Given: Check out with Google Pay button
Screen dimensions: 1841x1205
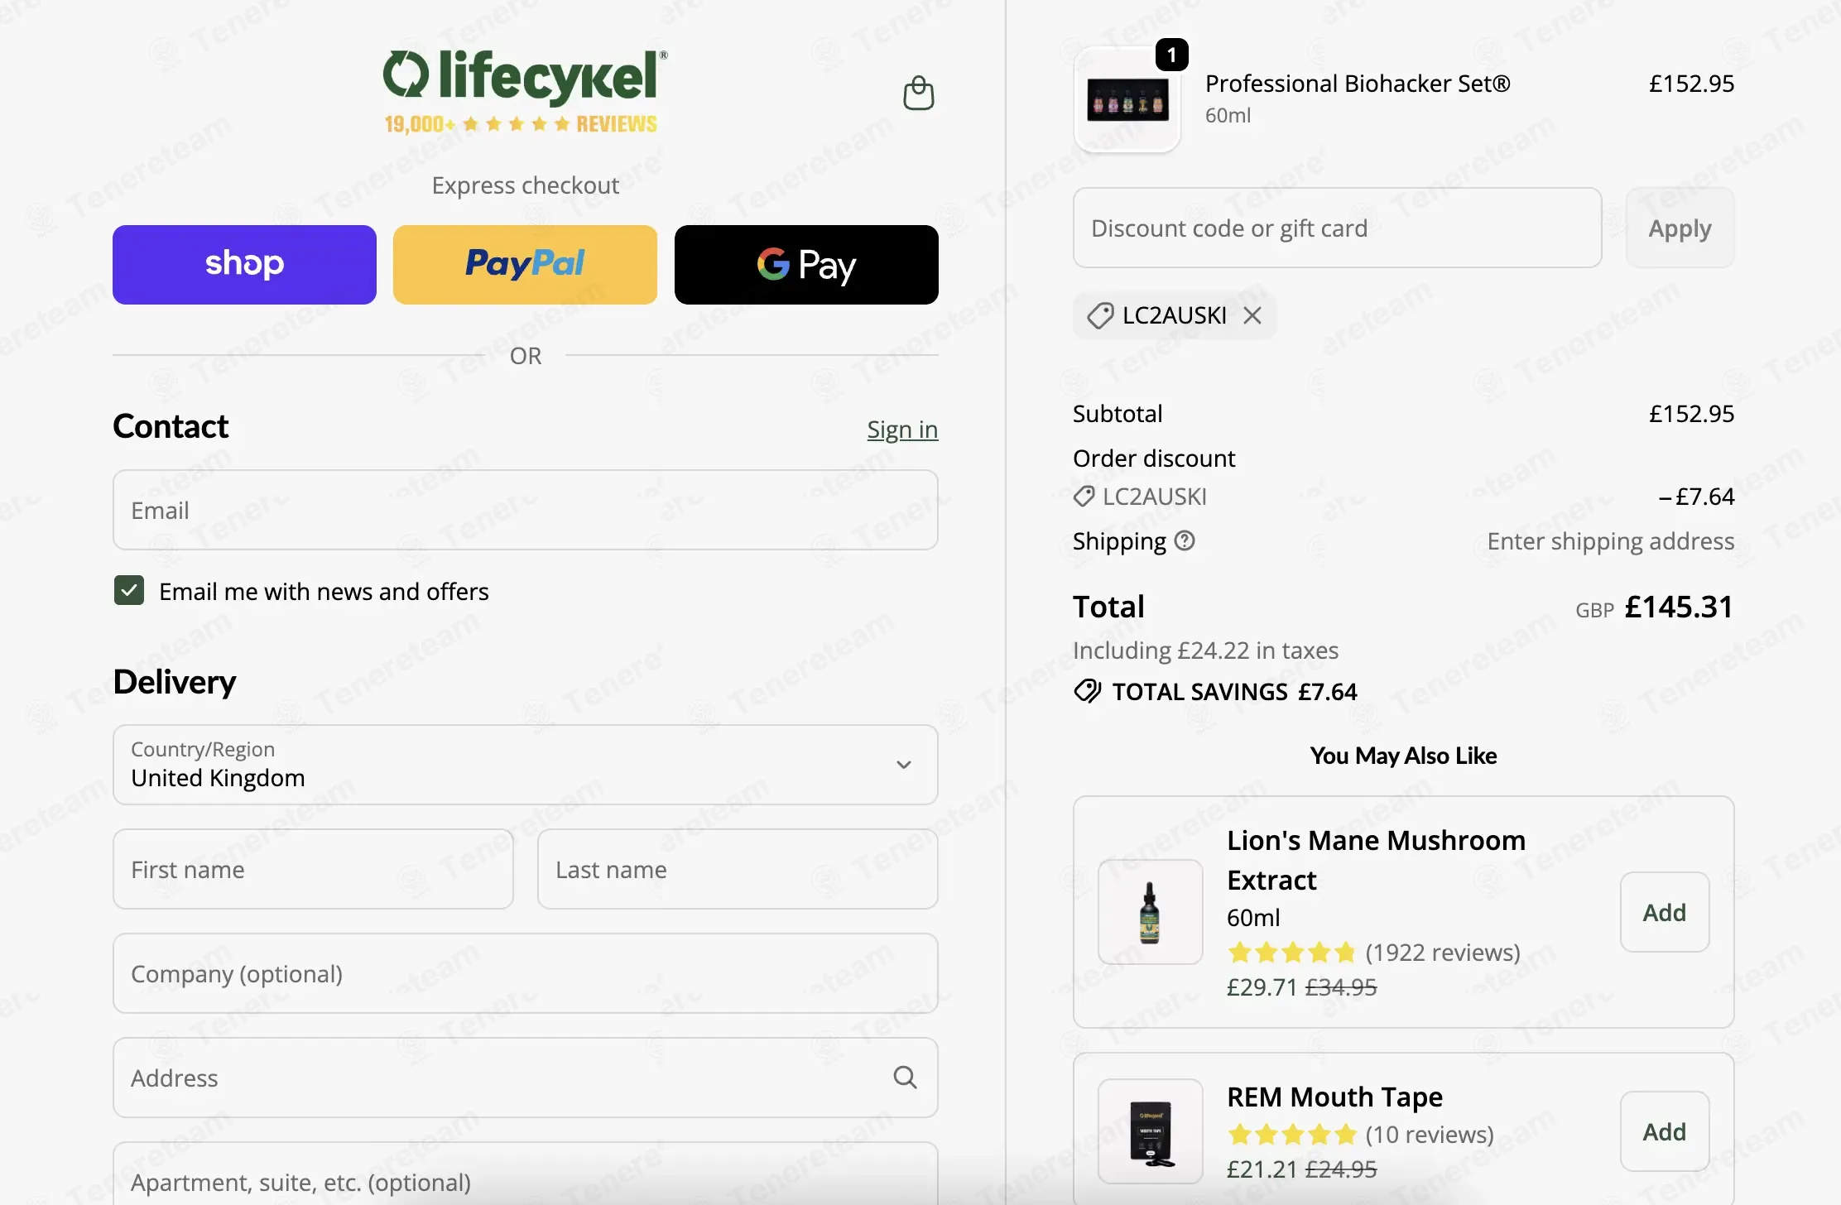Looking at the screenshot, I should tap(806, 265).
